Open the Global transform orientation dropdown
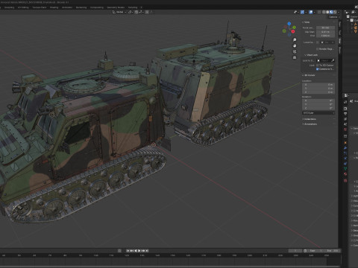 pyautogui.click(x=119, y=12)
